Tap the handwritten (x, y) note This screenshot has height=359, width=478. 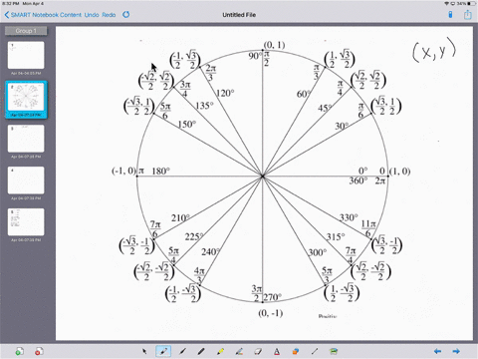click(434, 50)
